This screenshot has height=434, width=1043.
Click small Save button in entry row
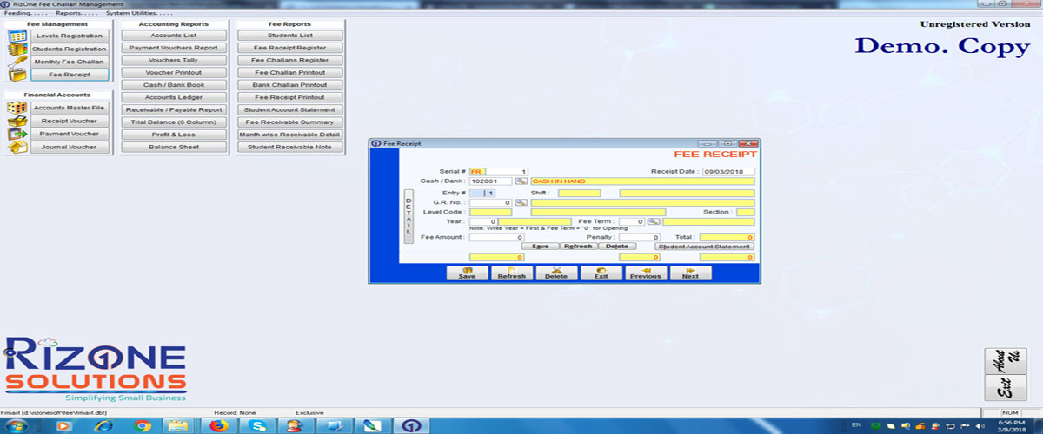[540, 247]
